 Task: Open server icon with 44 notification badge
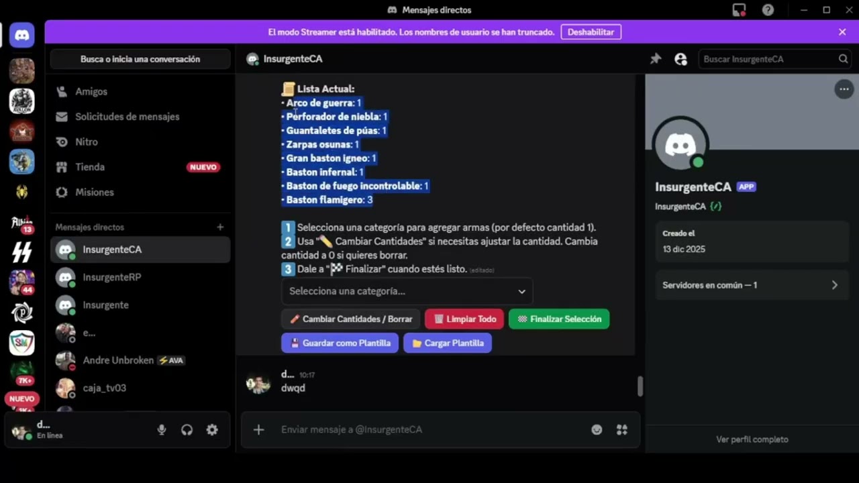pyautogui.click(x=22, y=282)
